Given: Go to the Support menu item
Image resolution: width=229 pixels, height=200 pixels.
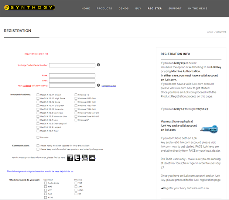Looking at the screenshot, I should tap(175, 8).
